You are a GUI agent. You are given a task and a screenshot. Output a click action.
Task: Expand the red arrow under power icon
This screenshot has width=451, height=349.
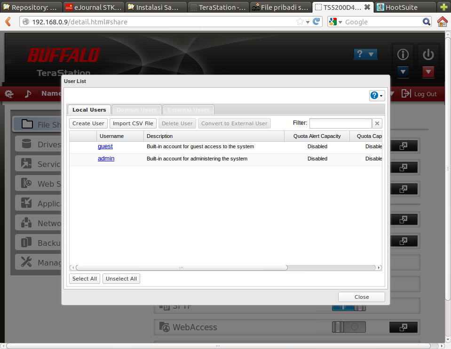(x=428, y=72)
